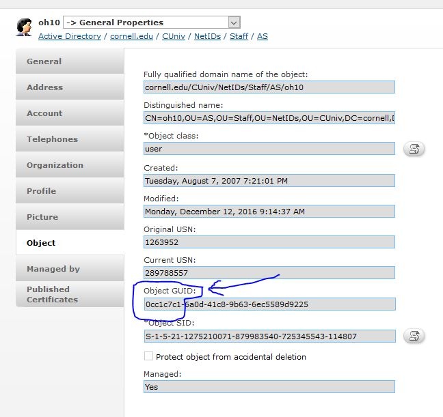Navigate to the NetIDs breadcrumb link
Viewport: 443px width, 417px height.
[x=207, y=36]
